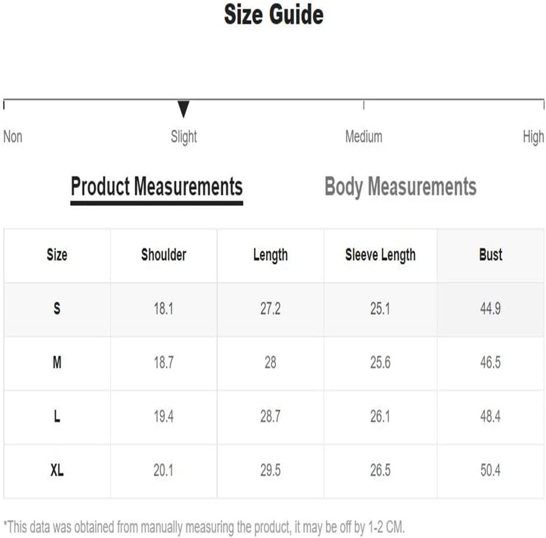Click the Length column header

point(270,255)
